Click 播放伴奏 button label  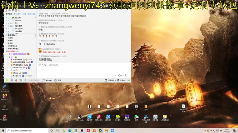pyautogui.click(x=48, y=80)
